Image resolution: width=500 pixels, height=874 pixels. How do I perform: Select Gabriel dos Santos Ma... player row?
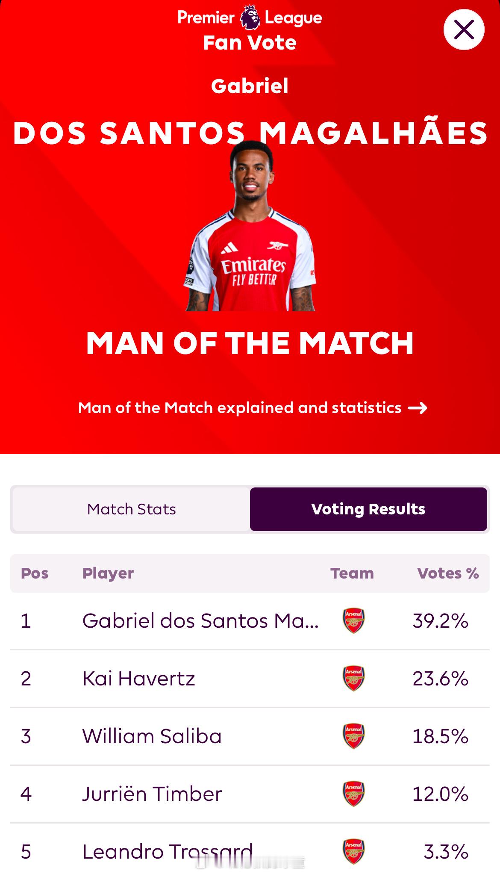[x=250, y=621]
